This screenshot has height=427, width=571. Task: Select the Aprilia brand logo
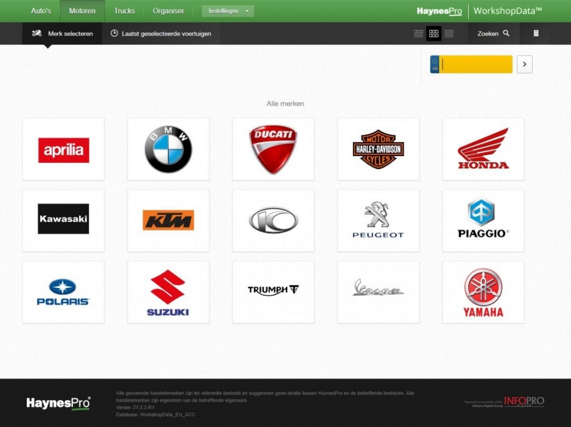[x=63, y=150]
